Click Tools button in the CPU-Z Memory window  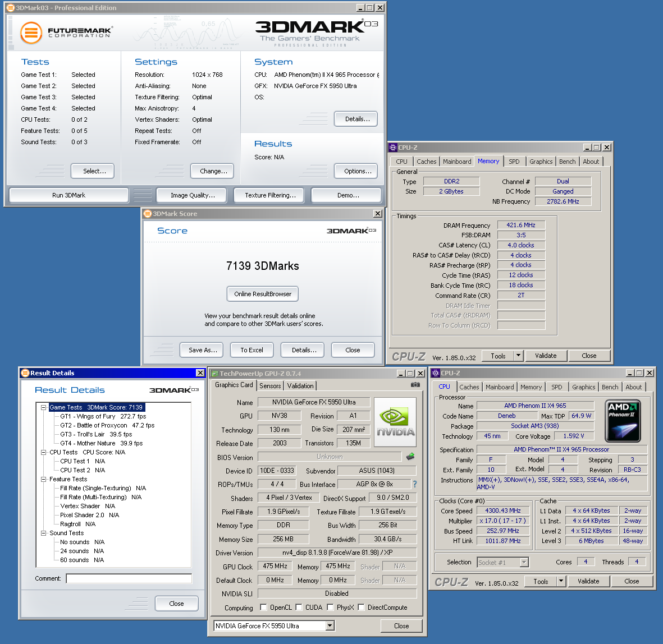pyautogui.click(x=498, y=356)
